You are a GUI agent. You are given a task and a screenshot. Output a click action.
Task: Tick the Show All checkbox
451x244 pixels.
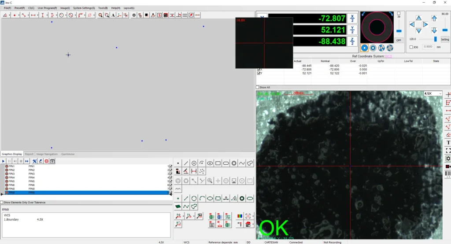coord(259,87)
